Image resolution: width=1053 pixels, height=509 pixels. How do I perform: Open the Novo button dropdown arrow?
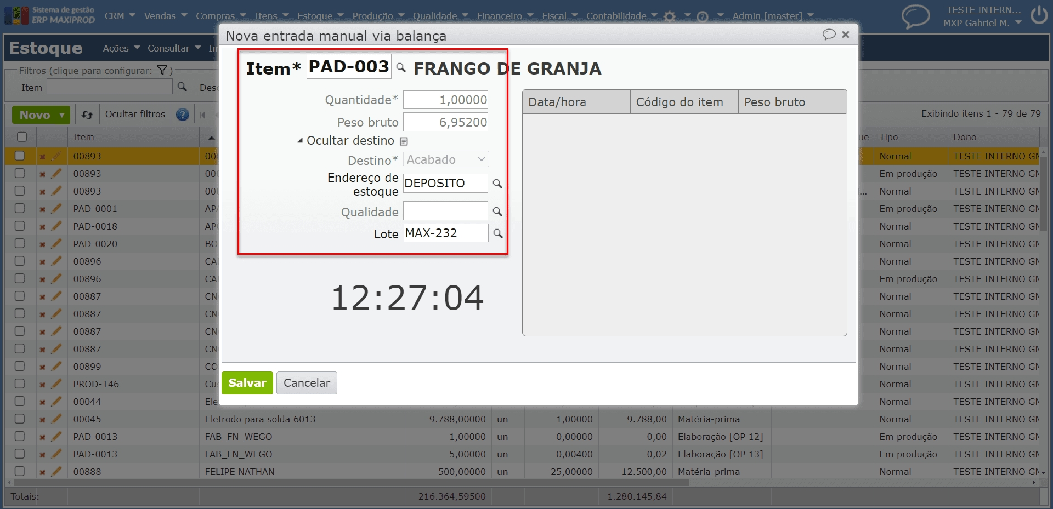pyautogui.click(x=62, y=115)
